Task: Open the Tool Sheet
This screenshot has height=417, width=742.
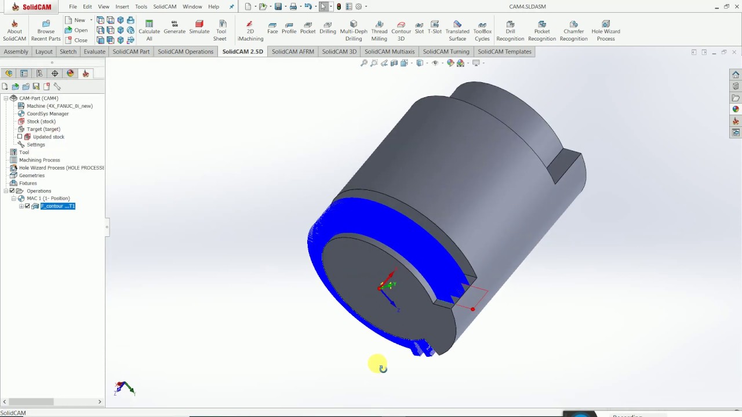Action: [220, 31]
